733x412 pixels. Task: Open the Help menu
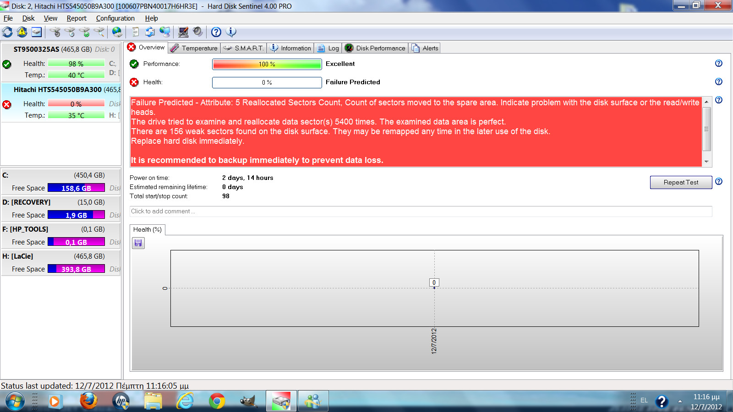[152, 18]
